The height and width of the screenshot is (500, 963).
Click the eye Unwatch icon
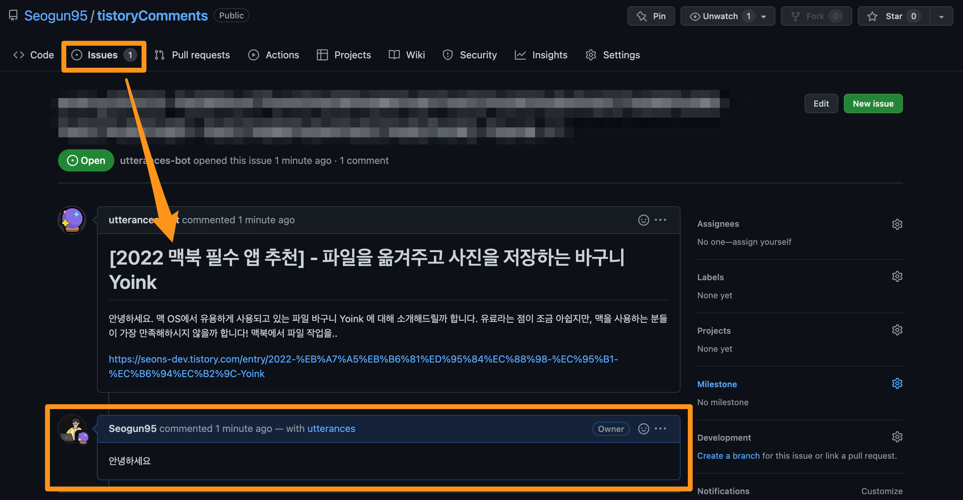[x=694, y=16]
